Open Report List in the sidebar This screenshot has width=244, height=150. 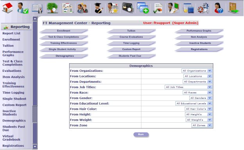(11, 33)
